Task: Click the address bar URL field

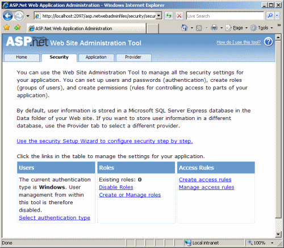Action: tap(95, 16)
